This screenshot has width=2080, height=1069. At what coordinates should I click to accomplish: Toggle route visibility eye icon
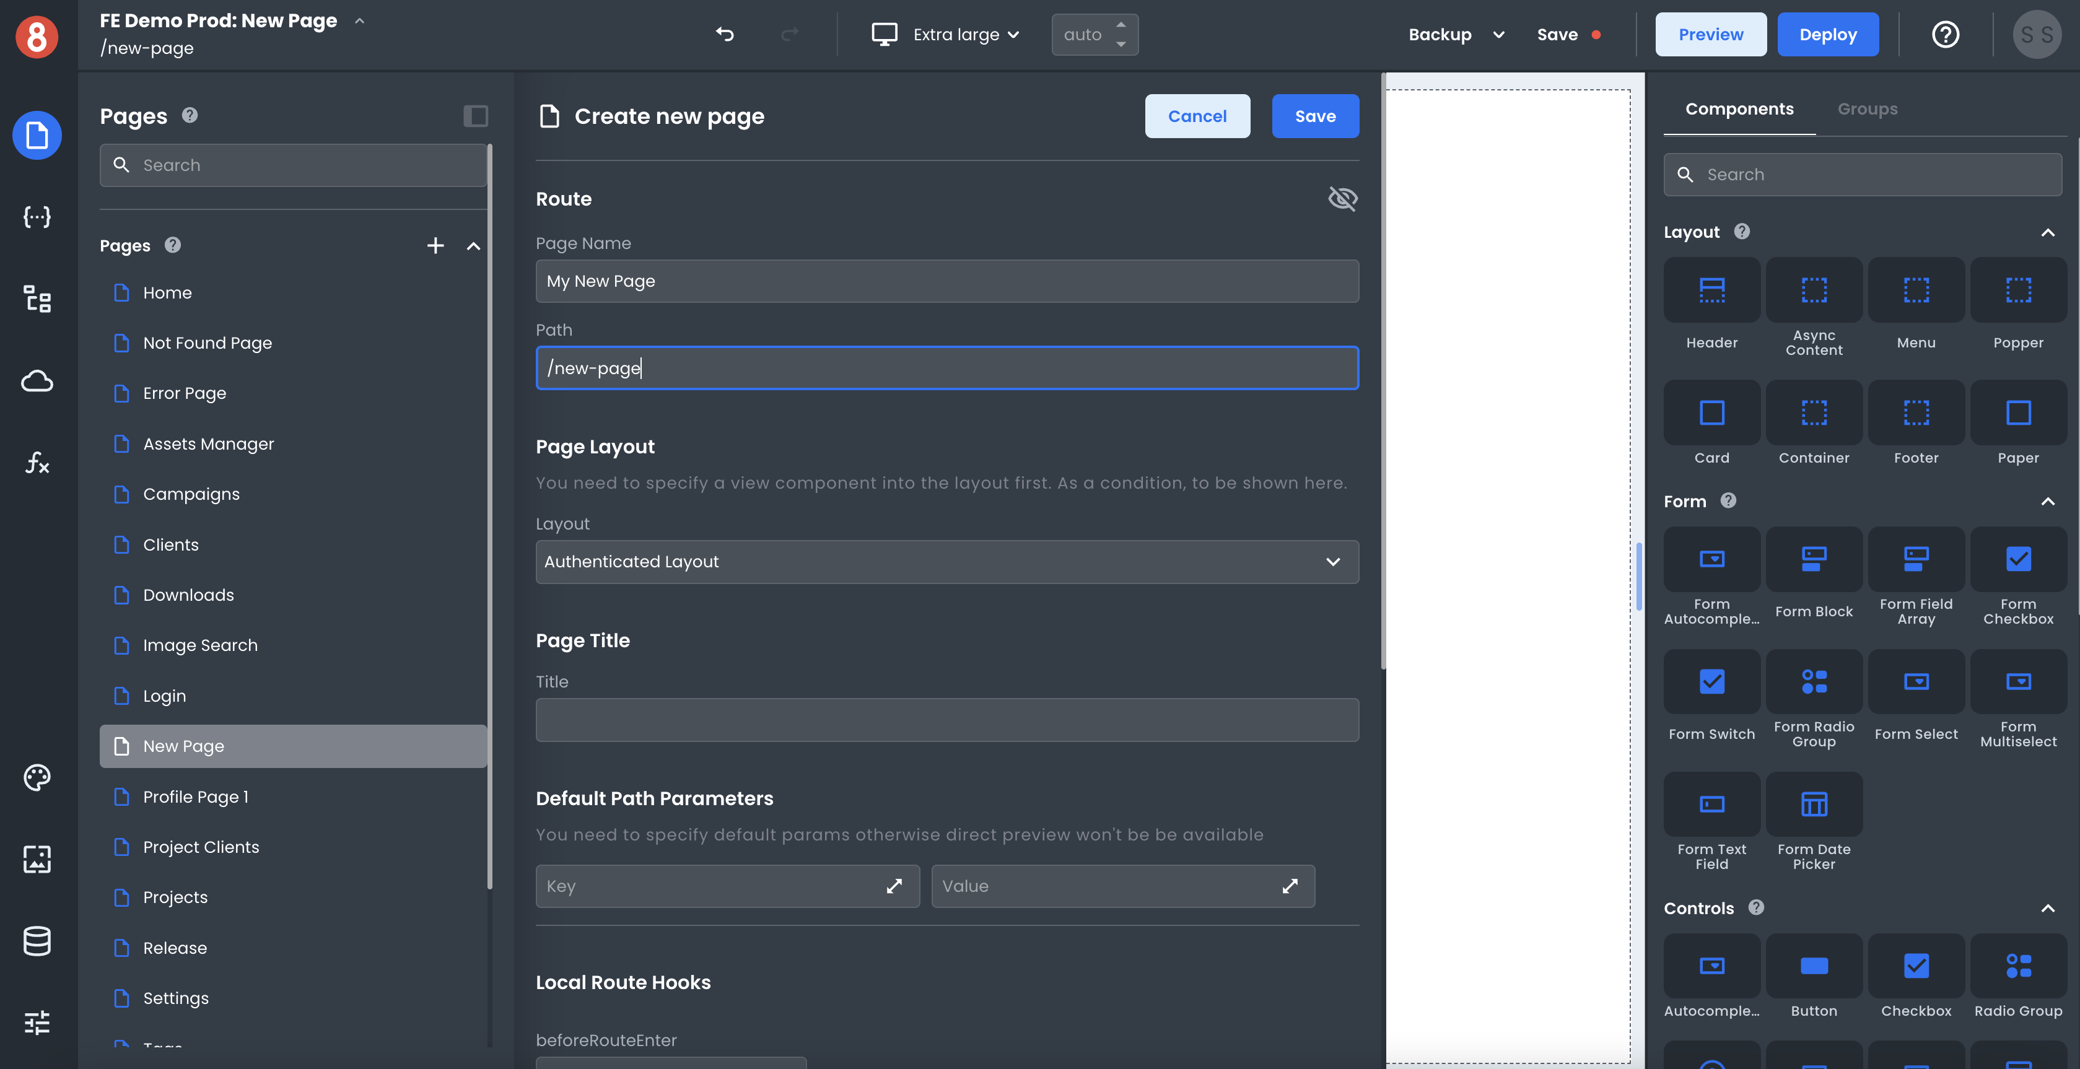point(1342,199)
